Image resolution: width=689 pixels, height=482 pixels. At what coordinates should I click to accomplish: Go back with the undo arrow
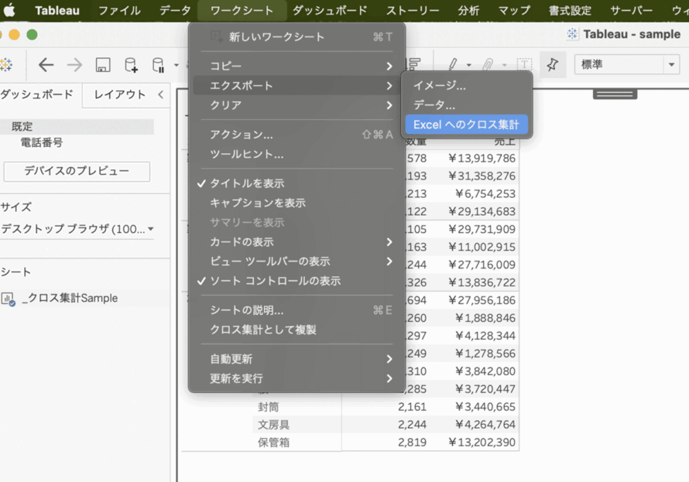click(46, 65)
